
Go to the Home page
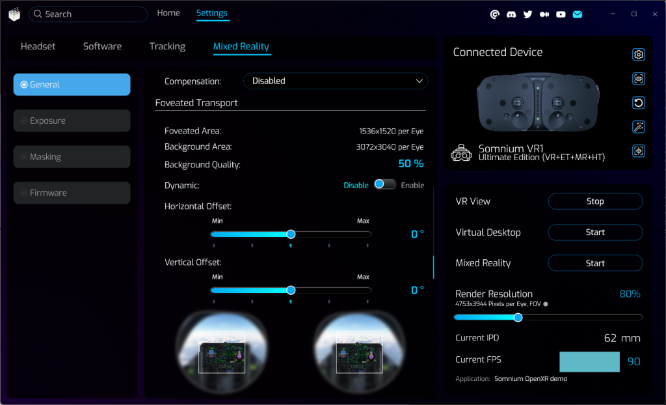click(168, 13)
